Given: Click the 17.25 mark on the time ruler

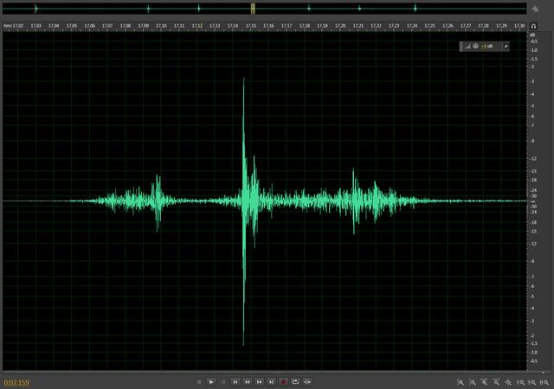Looking at the screenshot, I should (x=430, y=26).
